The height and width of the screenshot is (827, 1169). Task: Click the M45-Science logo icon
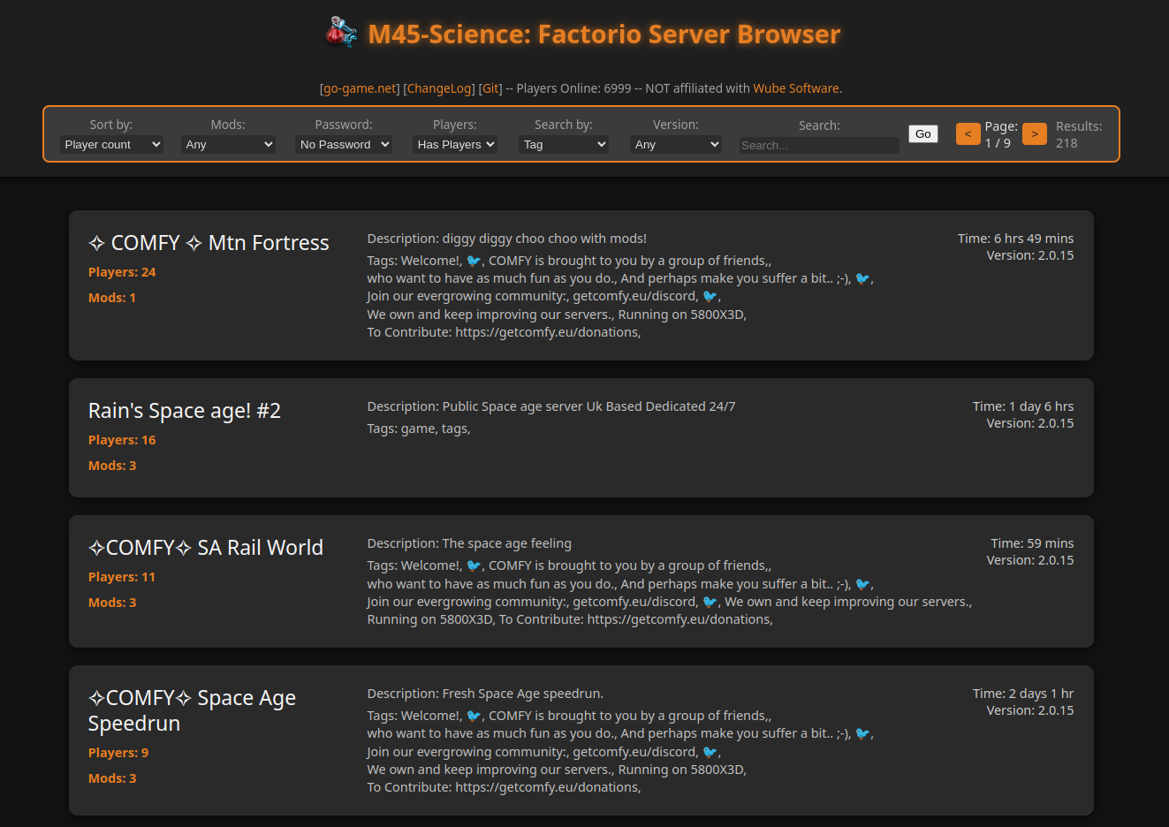[x=341, y=32]
